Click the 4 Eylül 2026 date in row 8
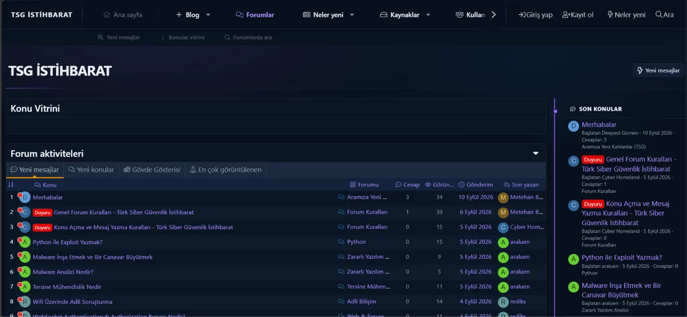This screenshot has height=317, width=687. [476, 302]
